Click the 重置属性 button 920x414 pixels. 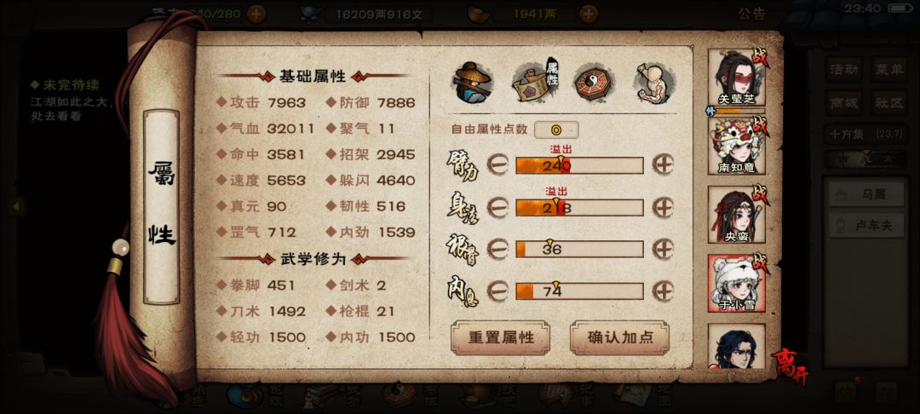[x=501, y=337]
